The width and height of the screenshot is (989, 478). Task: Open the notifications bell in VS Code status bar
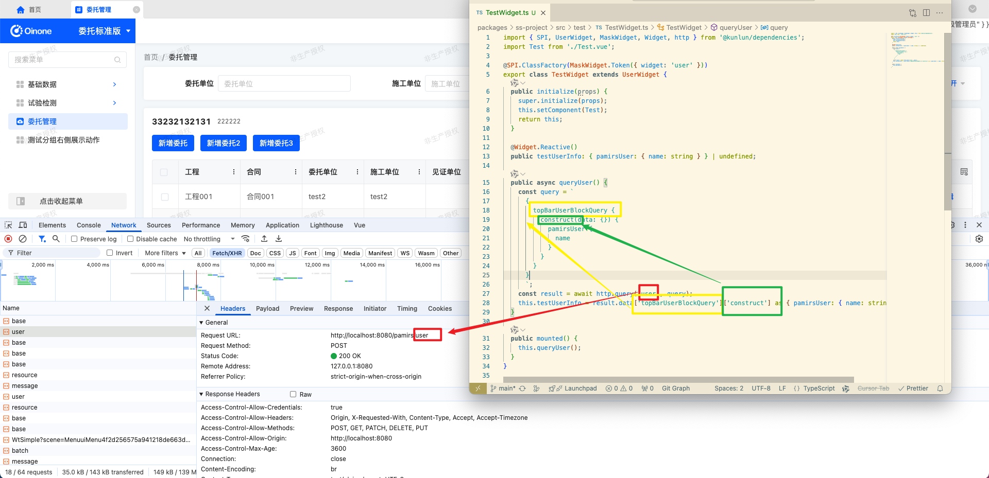940,388
